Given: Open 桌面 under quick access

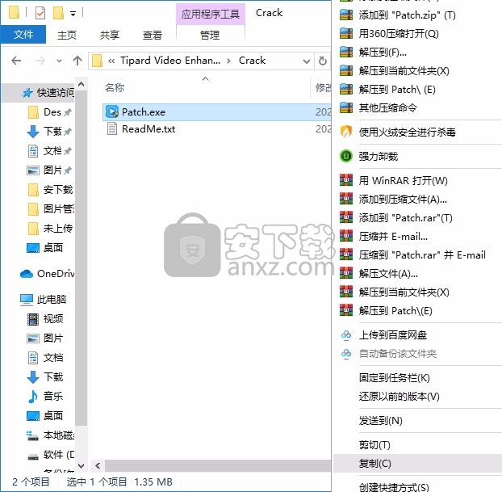Looking at the screenshot, I should 45,248.
